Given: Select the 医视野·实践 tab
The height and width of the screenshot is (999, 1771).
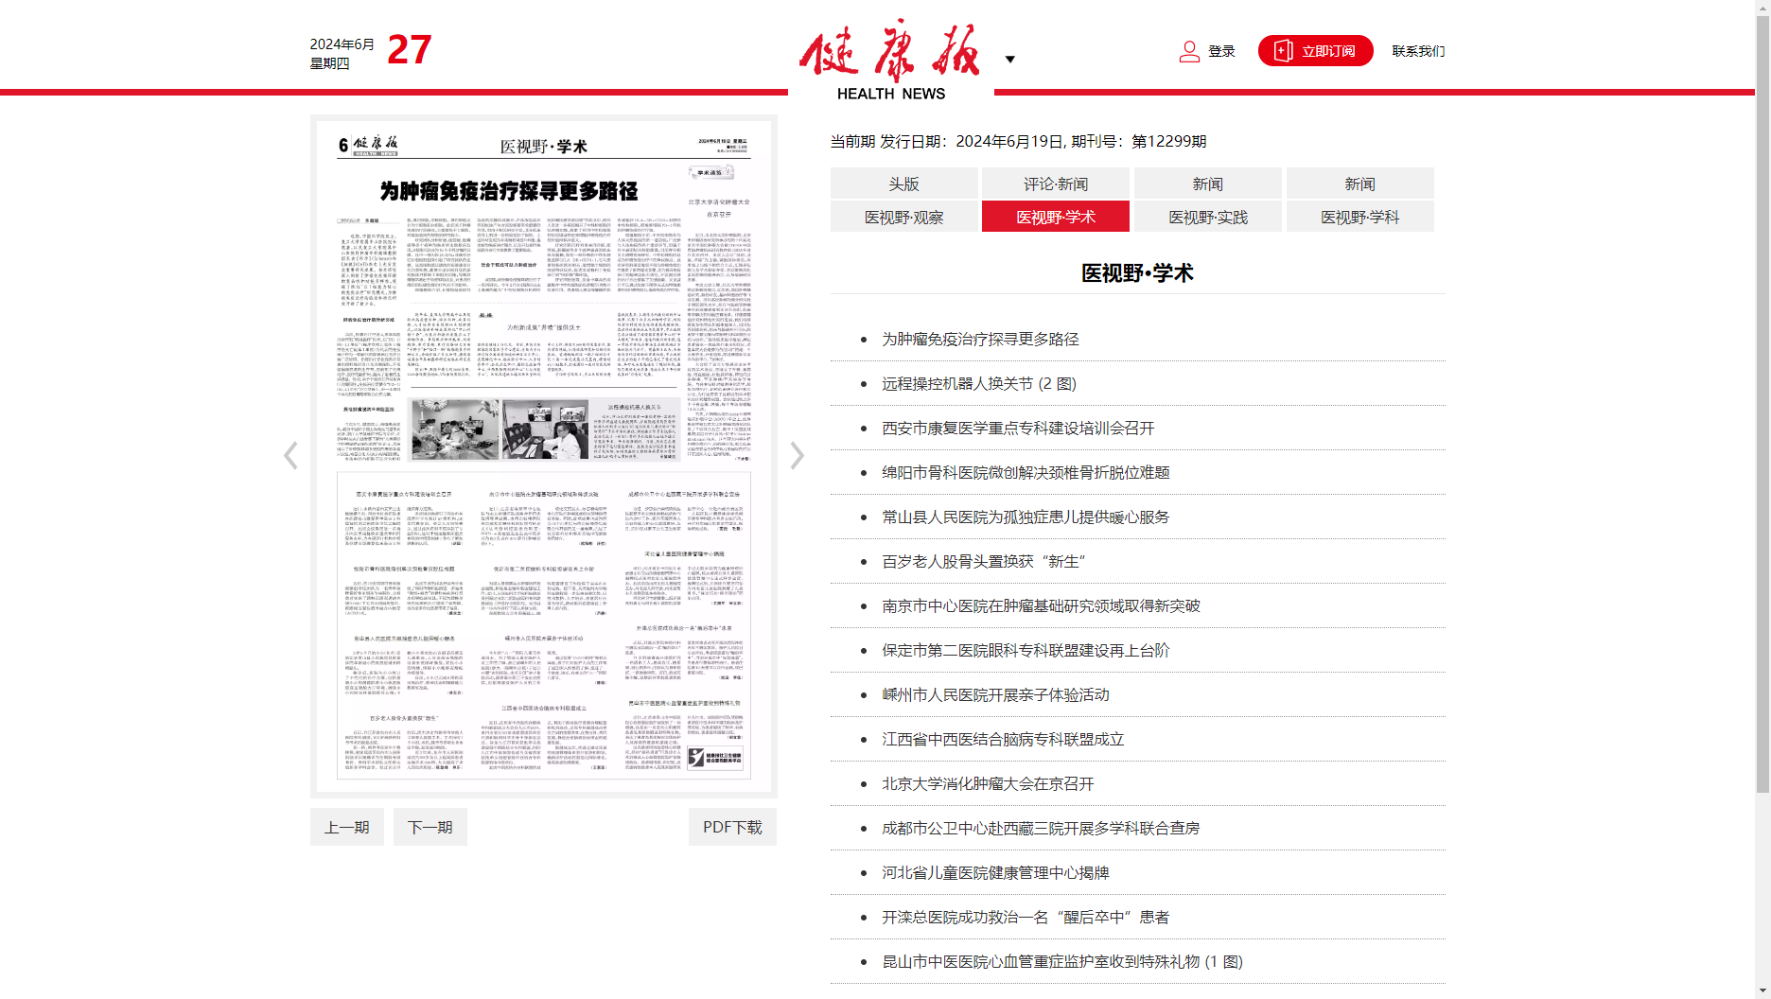Looking at the screenshot, I should [x=1207, y=217].
